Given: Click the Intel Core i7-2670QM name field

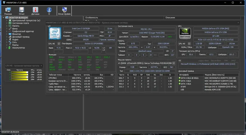Looking at the screenshot, I should [x=81, y=28].
